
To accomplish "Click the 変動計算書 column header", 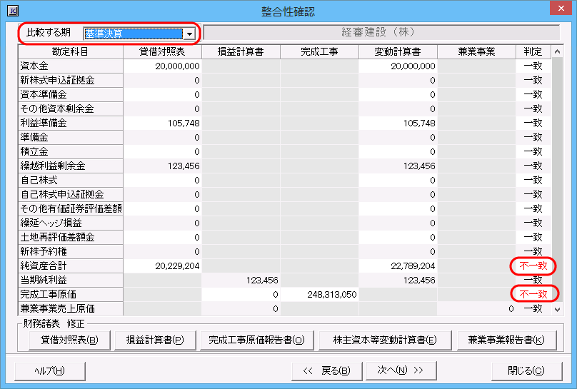I will click(x=398, y=52).
